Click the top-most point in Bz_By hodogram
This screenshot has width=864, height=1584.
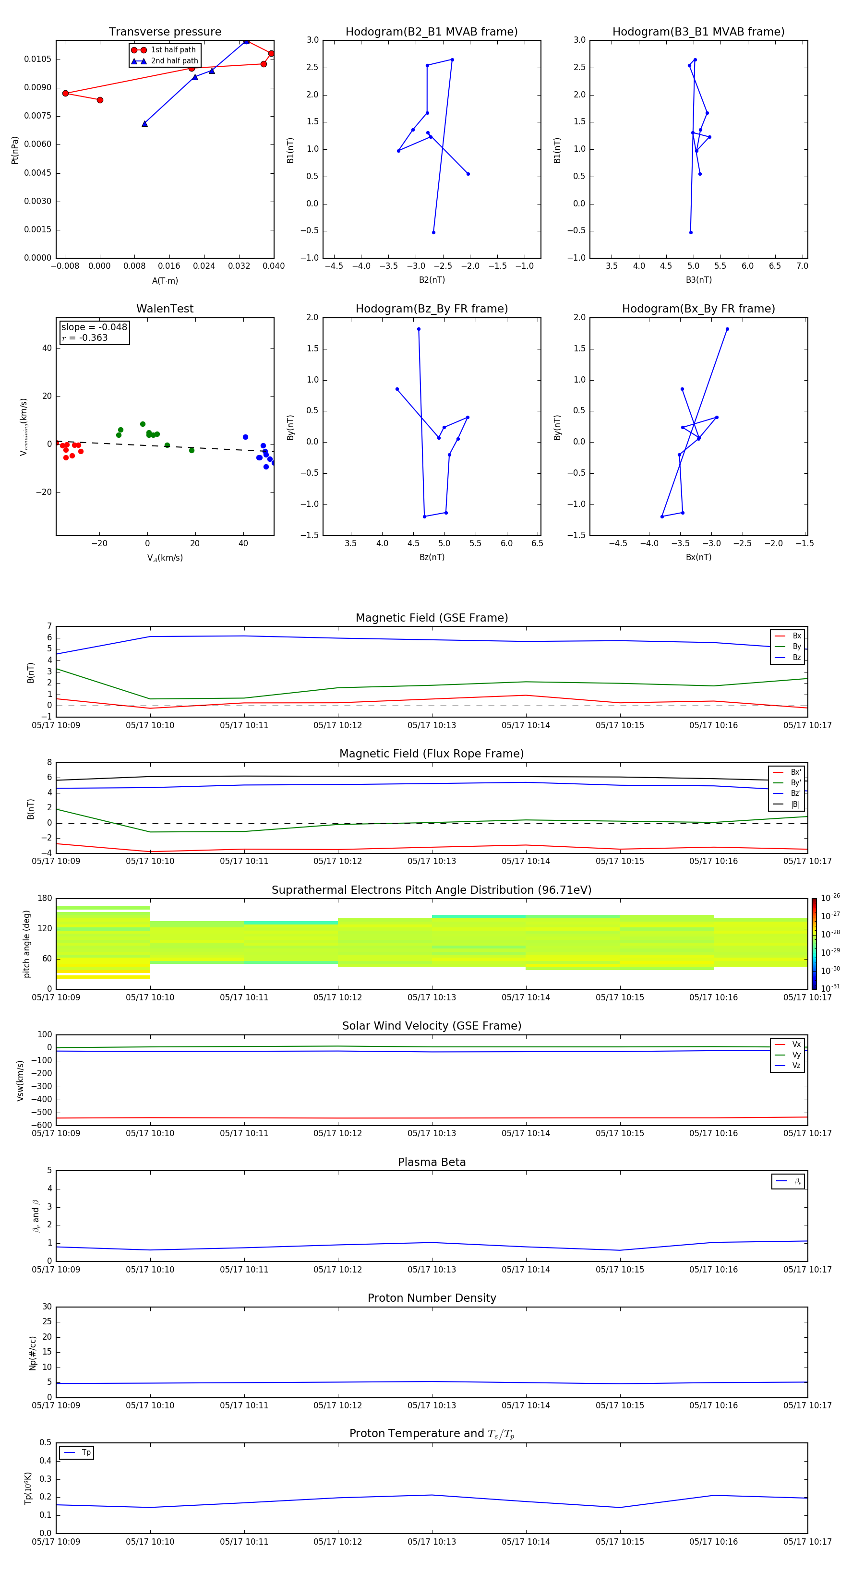pyautogui.click(x=419, y=329)
